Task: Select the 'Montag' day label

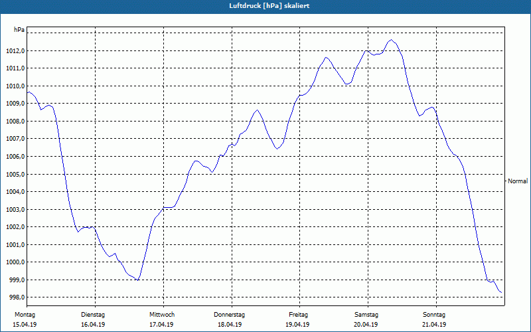Action: [x=25, y=315]
